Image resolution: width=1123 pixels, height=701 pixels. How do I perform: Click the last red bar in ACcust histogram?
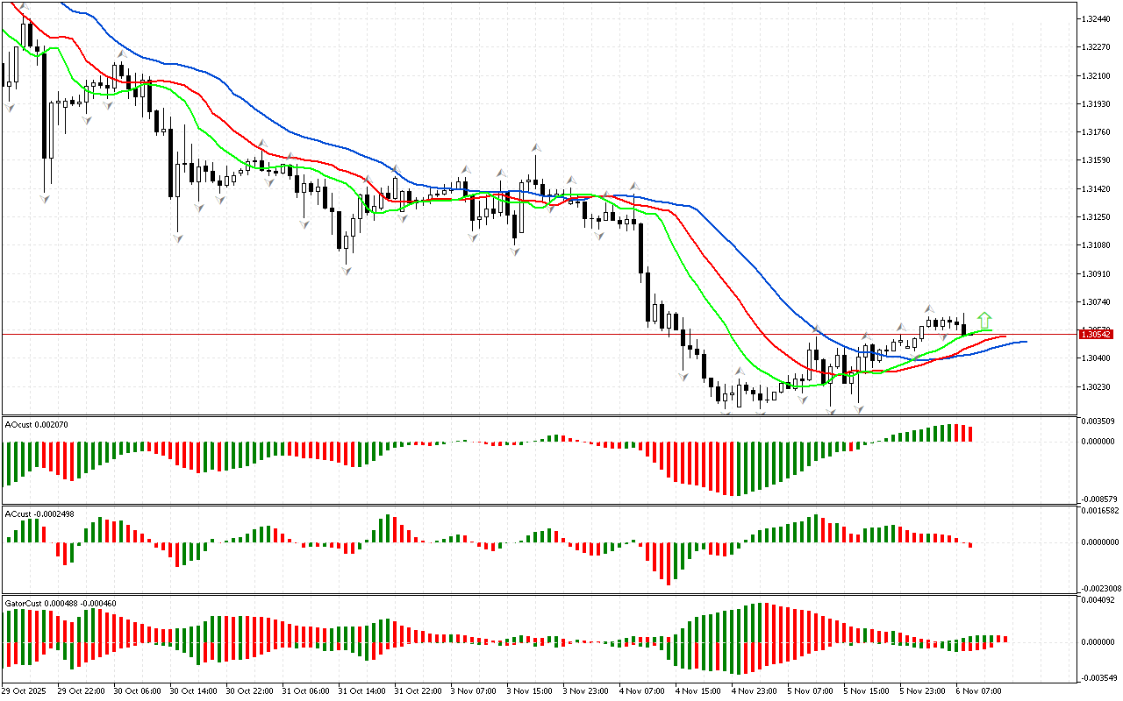(x=970, y=544)
